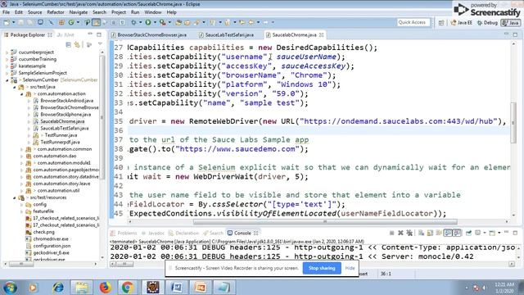Click the Link with Editor icon in Package Explorer
Image resolution: width=524 pixels, height=295 pixels.
[x=78, y=44]
